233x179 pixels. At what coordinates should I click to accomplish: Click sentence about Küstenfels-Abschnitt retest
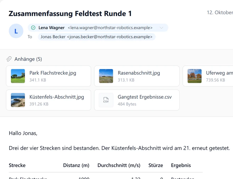[166, 148]
